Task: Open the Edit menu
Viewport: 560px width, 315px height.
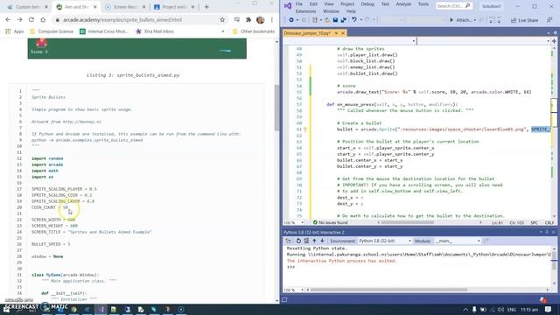Action: [313, 4]
